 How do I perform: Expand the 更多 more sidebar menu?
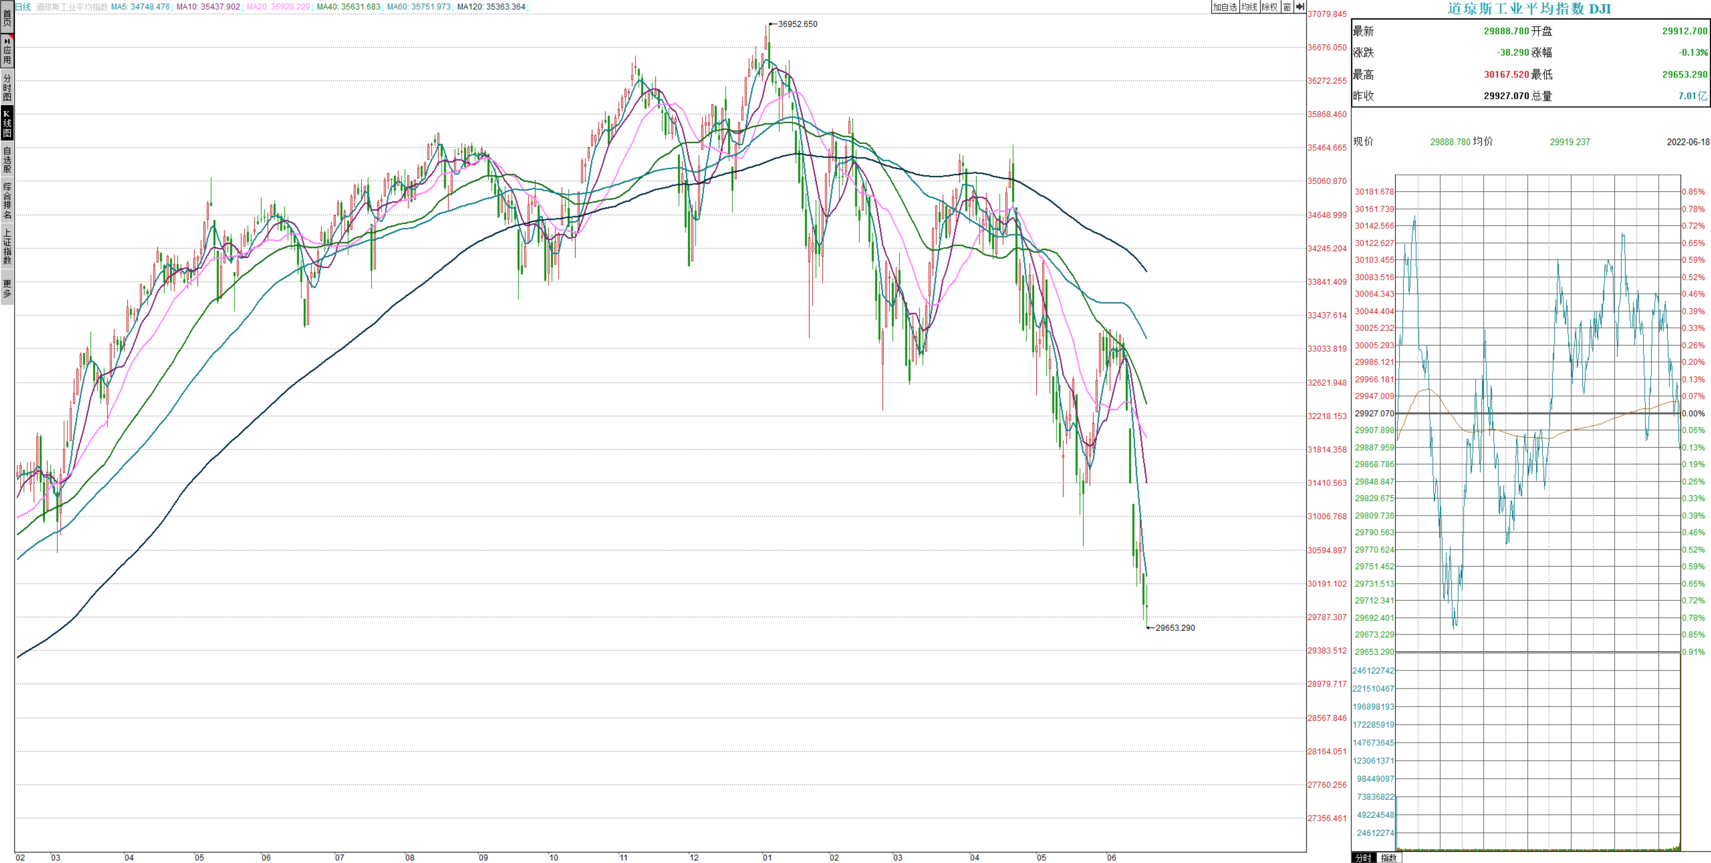point(7,288)
